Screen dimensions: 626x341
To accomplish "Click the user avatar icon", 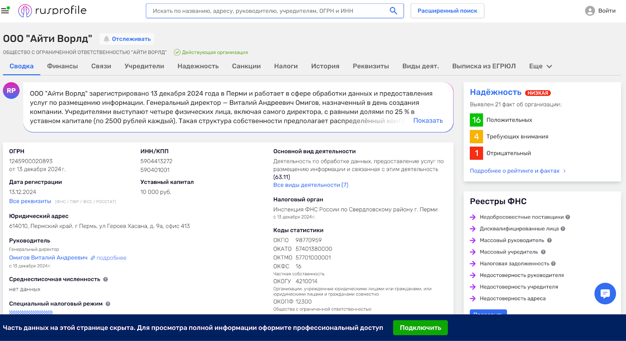I will pyautogui.click(x=590, y=11).
